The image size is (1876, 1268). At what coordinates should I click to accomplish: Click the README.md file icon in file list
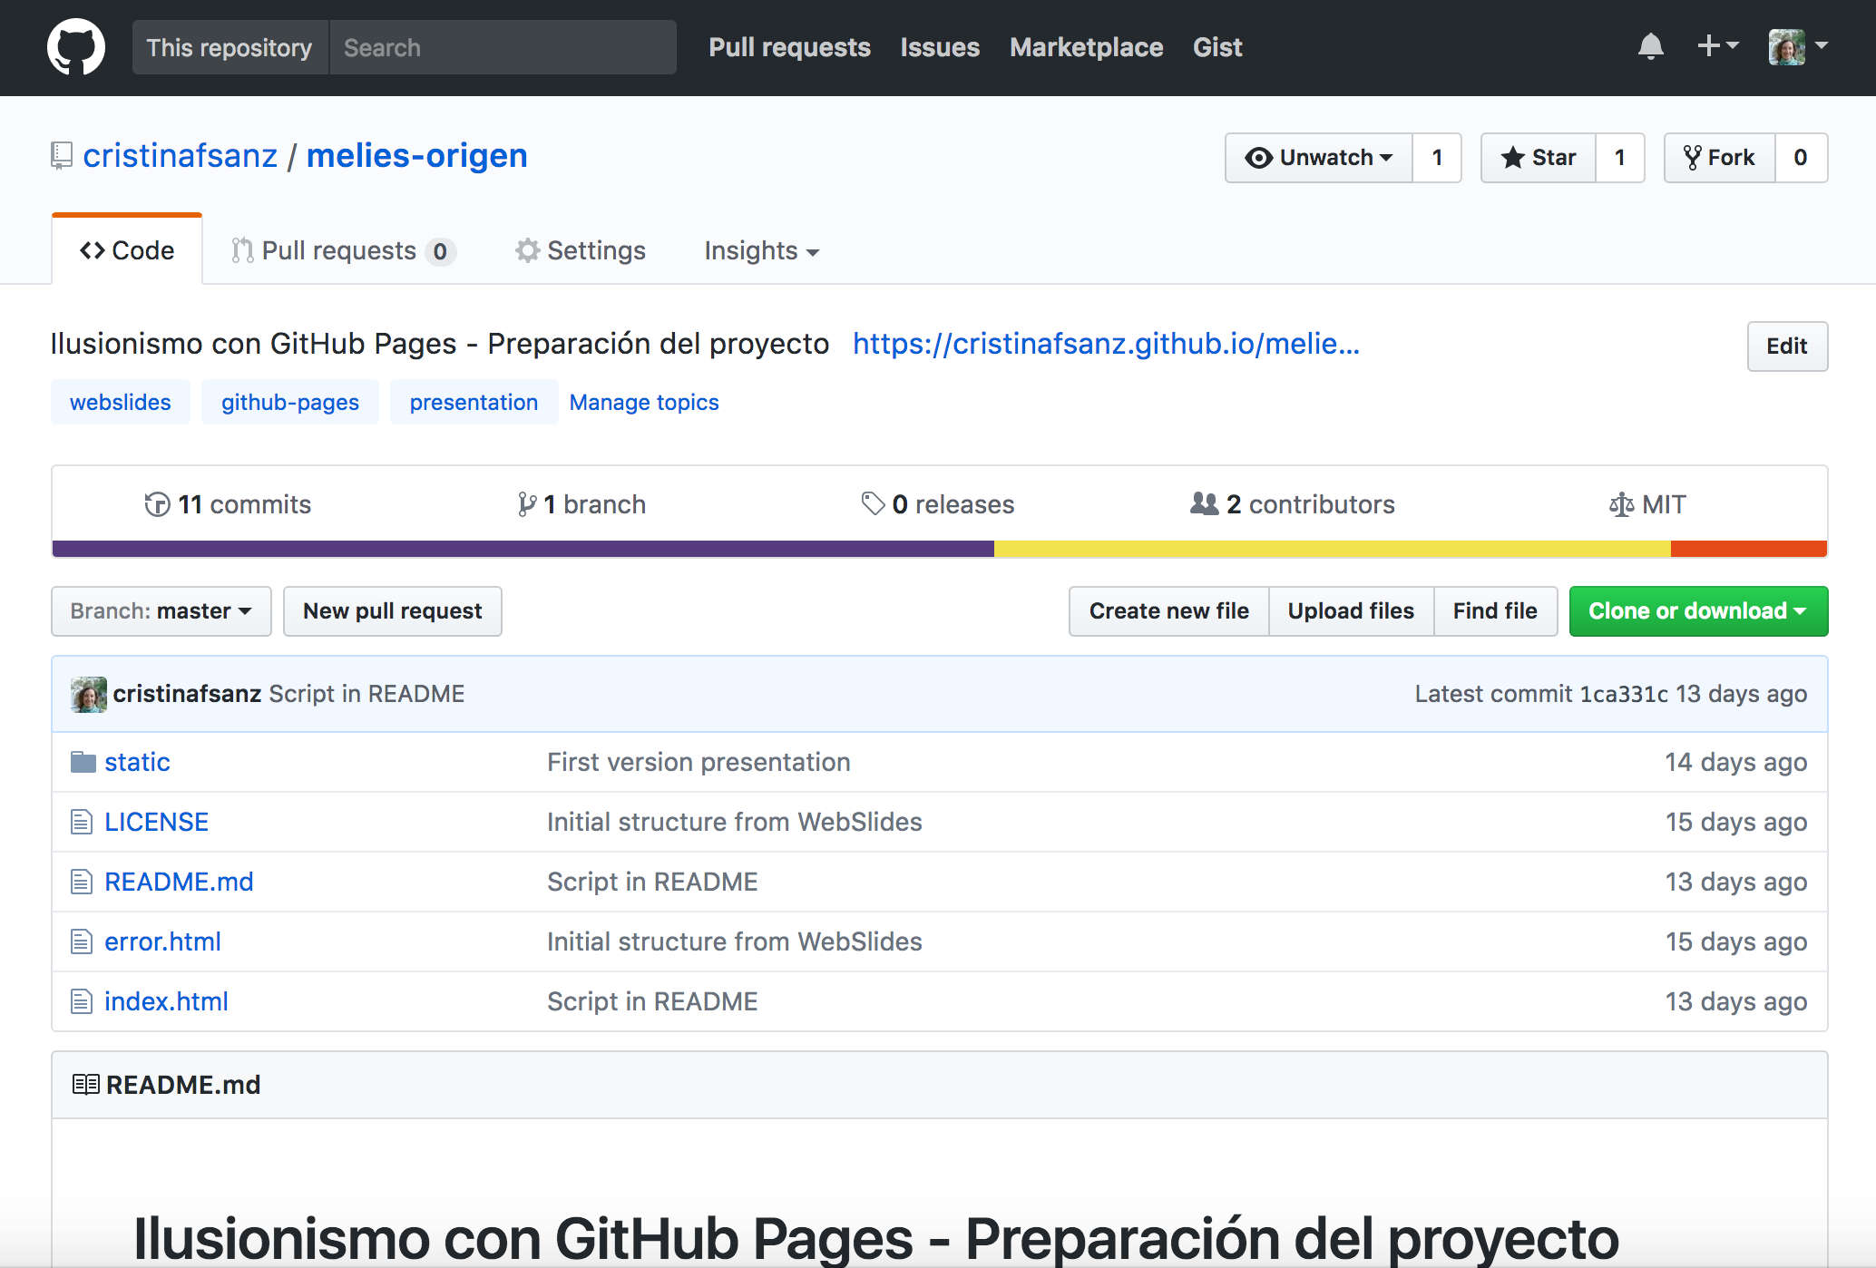click(x=82, y=882)
